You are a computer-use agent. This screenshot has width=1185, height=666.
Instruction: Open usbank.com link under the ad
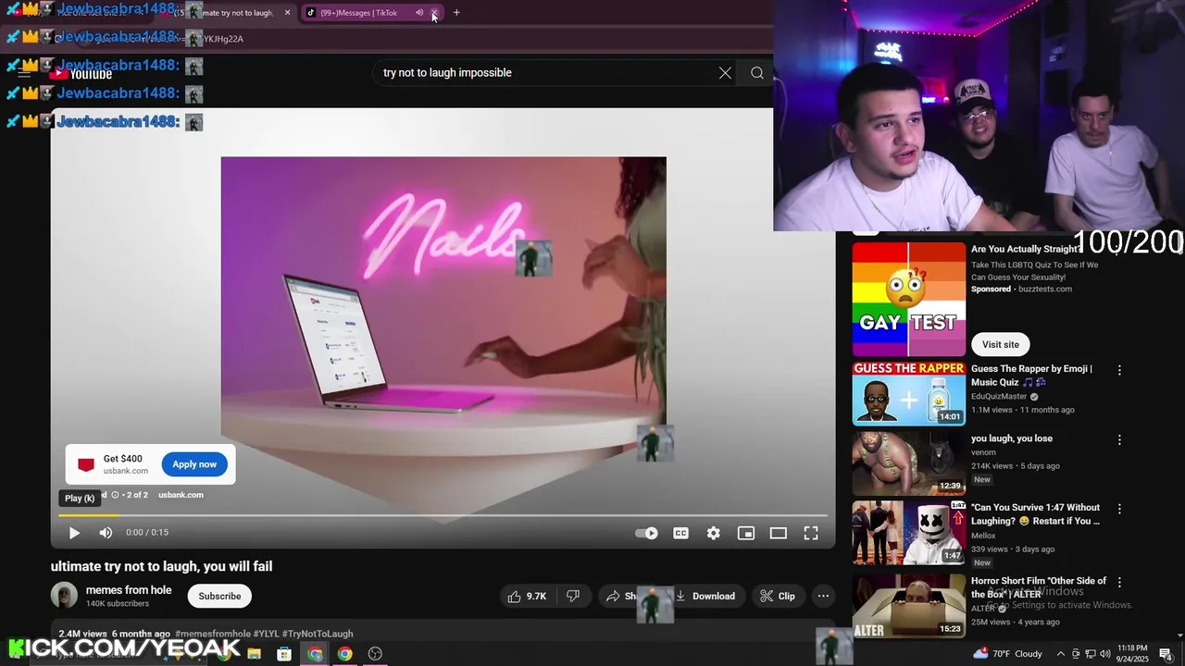point(181,495)
